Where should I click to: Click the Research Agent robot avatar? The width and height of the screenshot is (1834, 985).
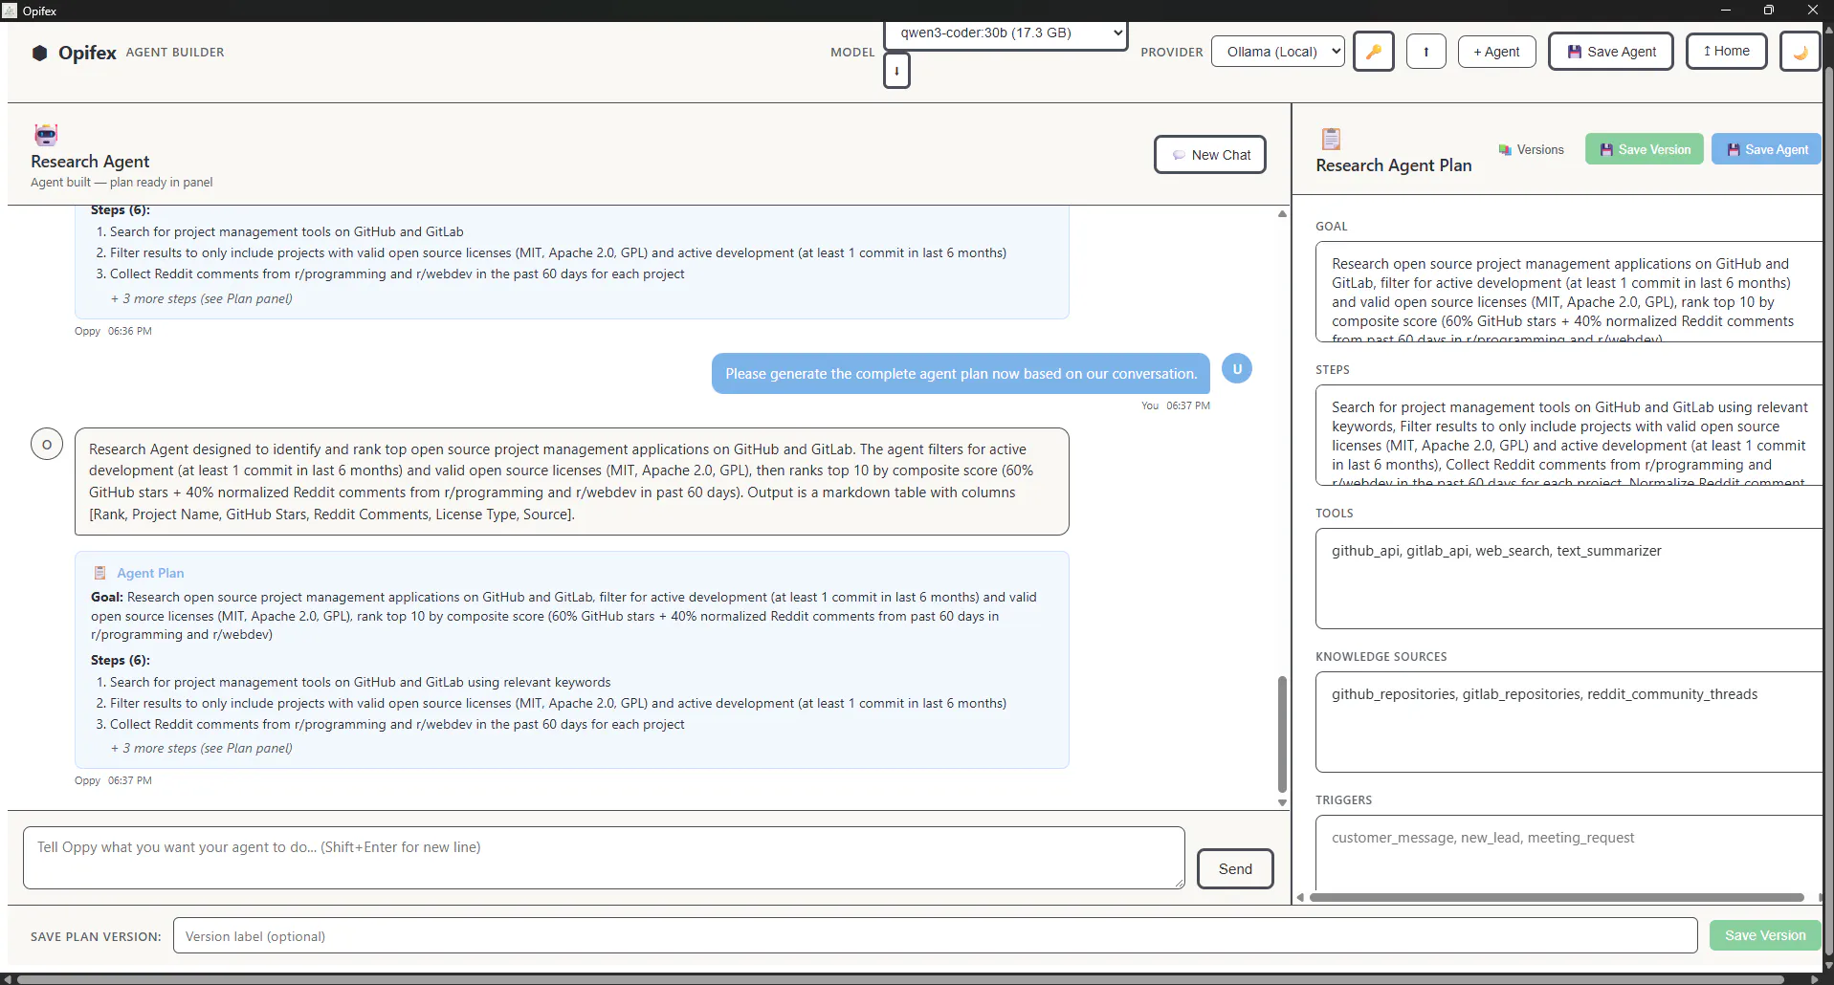46,134
